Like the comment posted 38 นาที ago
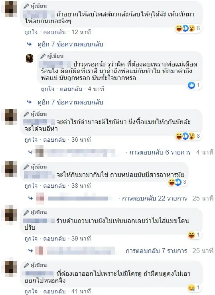Viewport: 215px width, 295px height. coord(31,186)
